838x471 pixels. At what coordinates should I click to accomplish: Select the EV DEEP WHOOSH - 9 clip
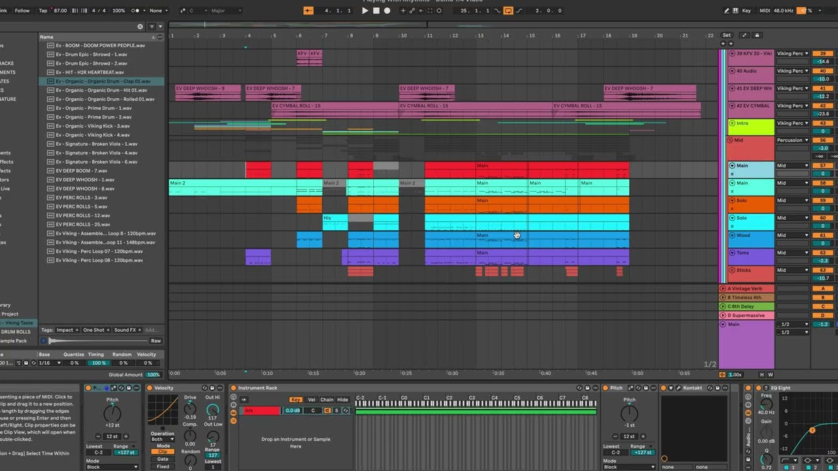[x=208, y=92]
